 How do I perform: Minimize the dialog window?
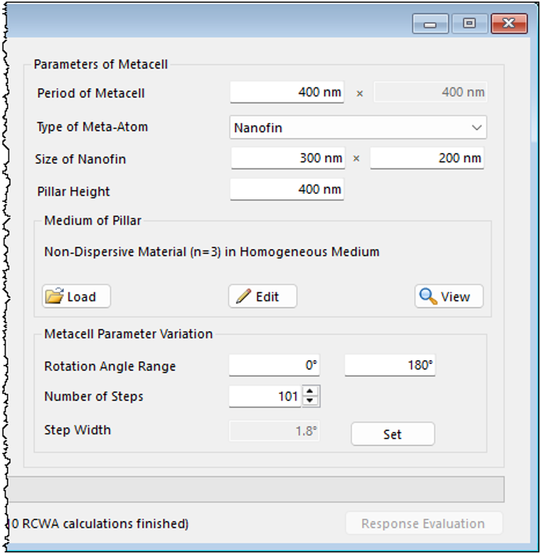430,24
